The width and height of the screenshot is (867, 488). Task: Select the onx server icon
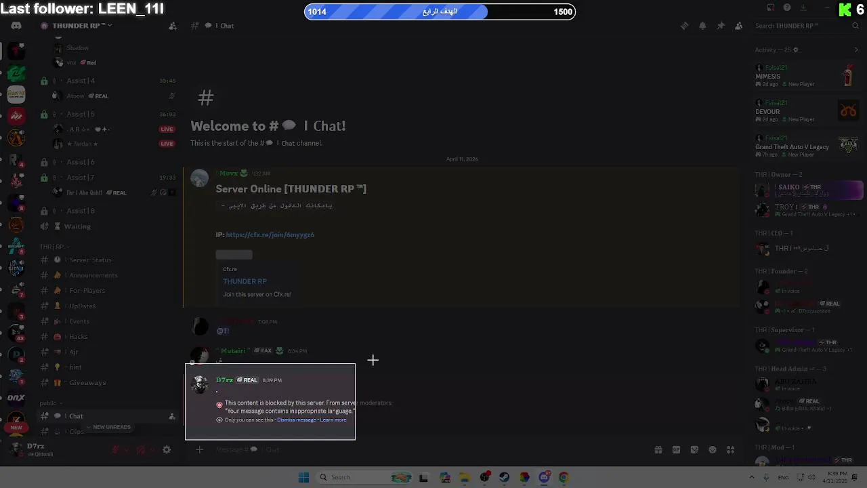click(16, 399)
